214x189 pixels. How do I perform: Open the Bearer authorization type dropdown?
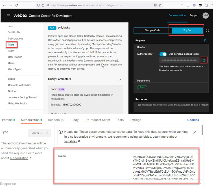(x=40, y=133)
